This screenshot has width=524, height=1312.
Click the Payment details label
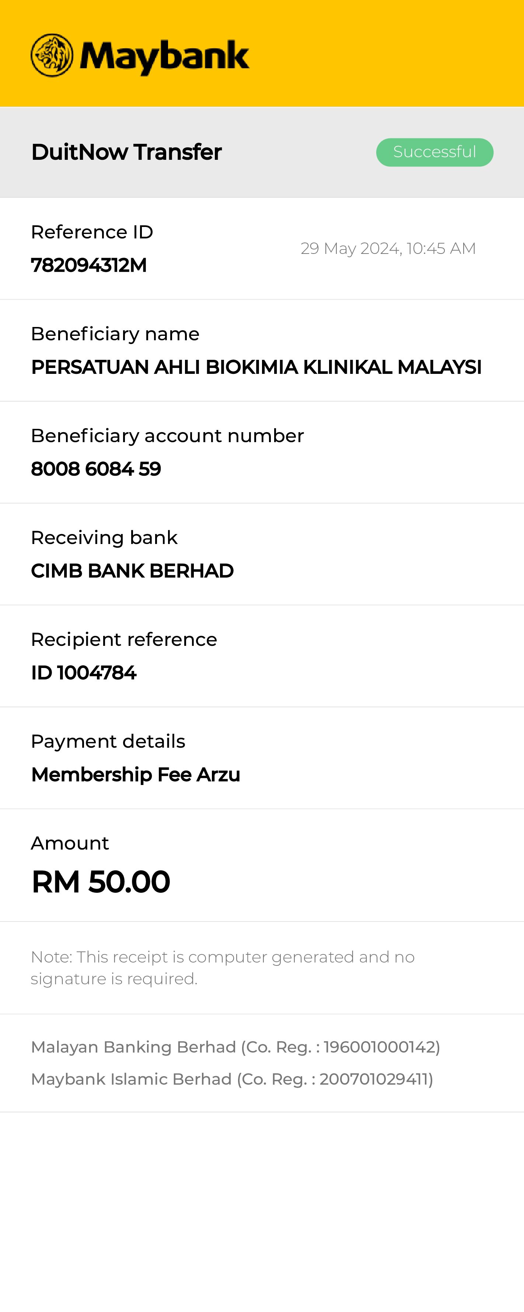[108, 741]
